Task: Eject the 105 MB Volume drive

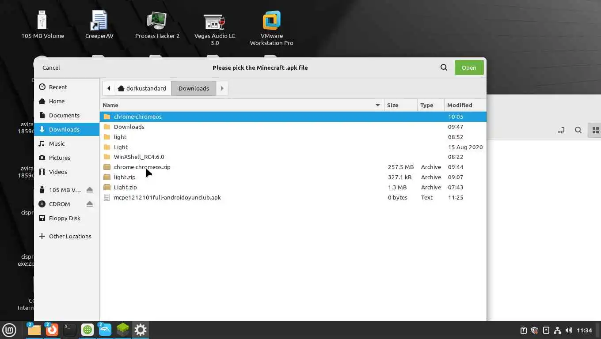Action: pos(90,190)
